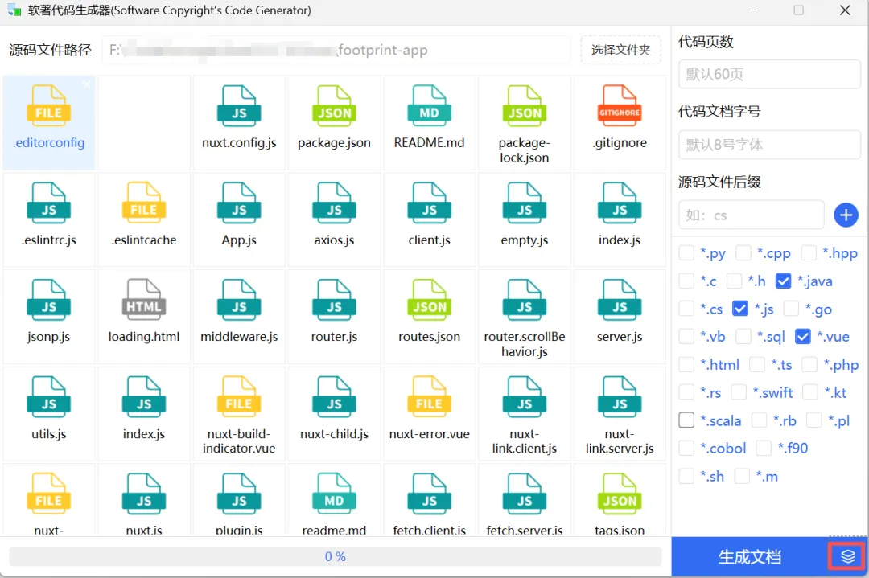Enable the *.cpp suffix checkbox
Viewport: 869px width, 578px height.
[743, 253]
